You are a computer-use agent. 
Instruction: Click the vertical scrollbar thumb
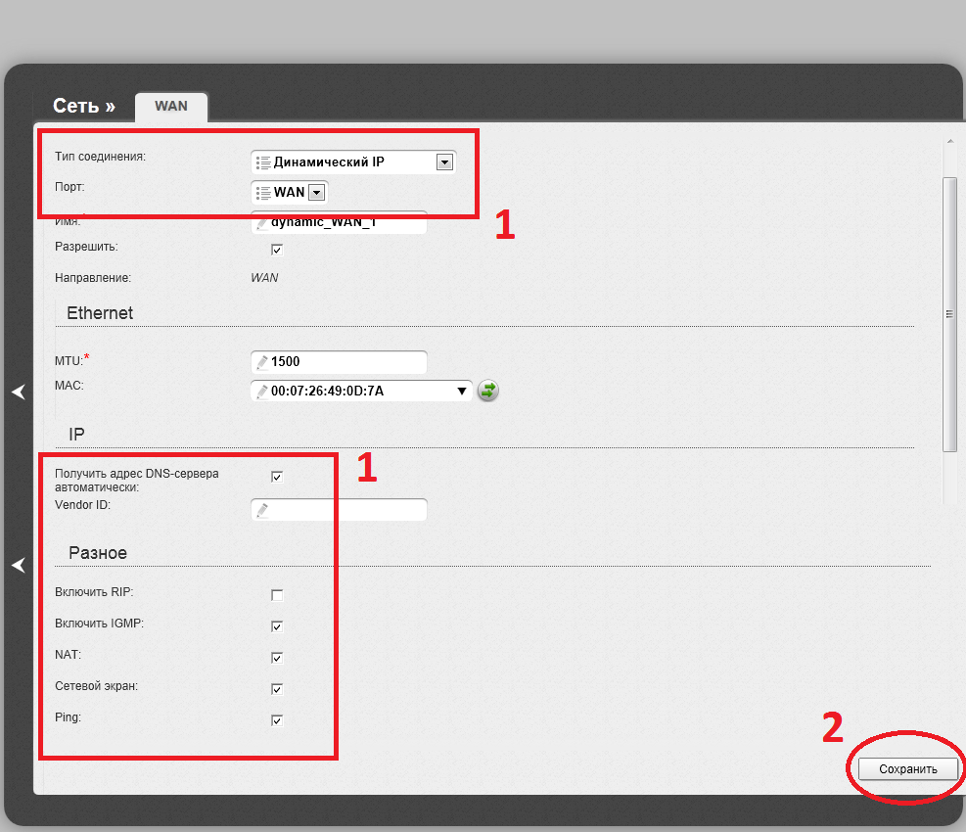click(x=948, y=313)
